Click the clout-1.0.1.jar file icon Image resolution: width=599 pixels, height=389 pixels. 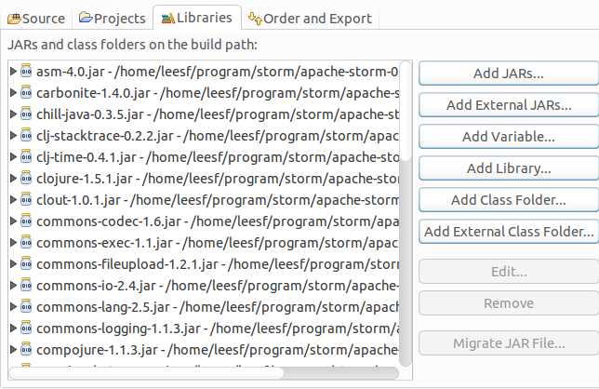pos(26,199)
